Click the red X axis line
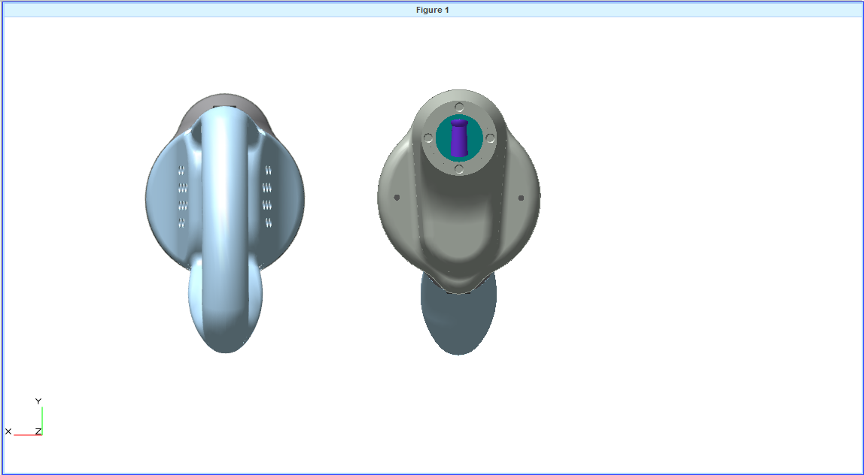The height and width of the screenshot is (475, 864). (29, 434)
